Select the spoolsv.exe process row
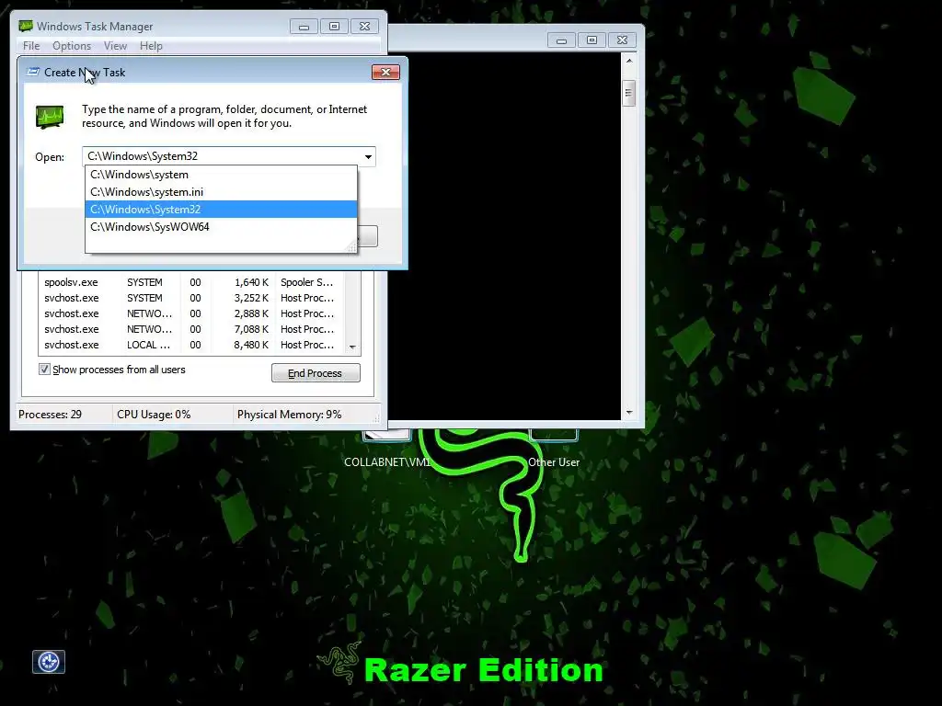The width and height of the screenshot is (942, 706). pos(192,282)
